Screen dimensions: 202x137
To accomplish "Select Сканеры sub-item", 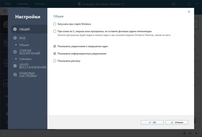I will click(25, 59).
